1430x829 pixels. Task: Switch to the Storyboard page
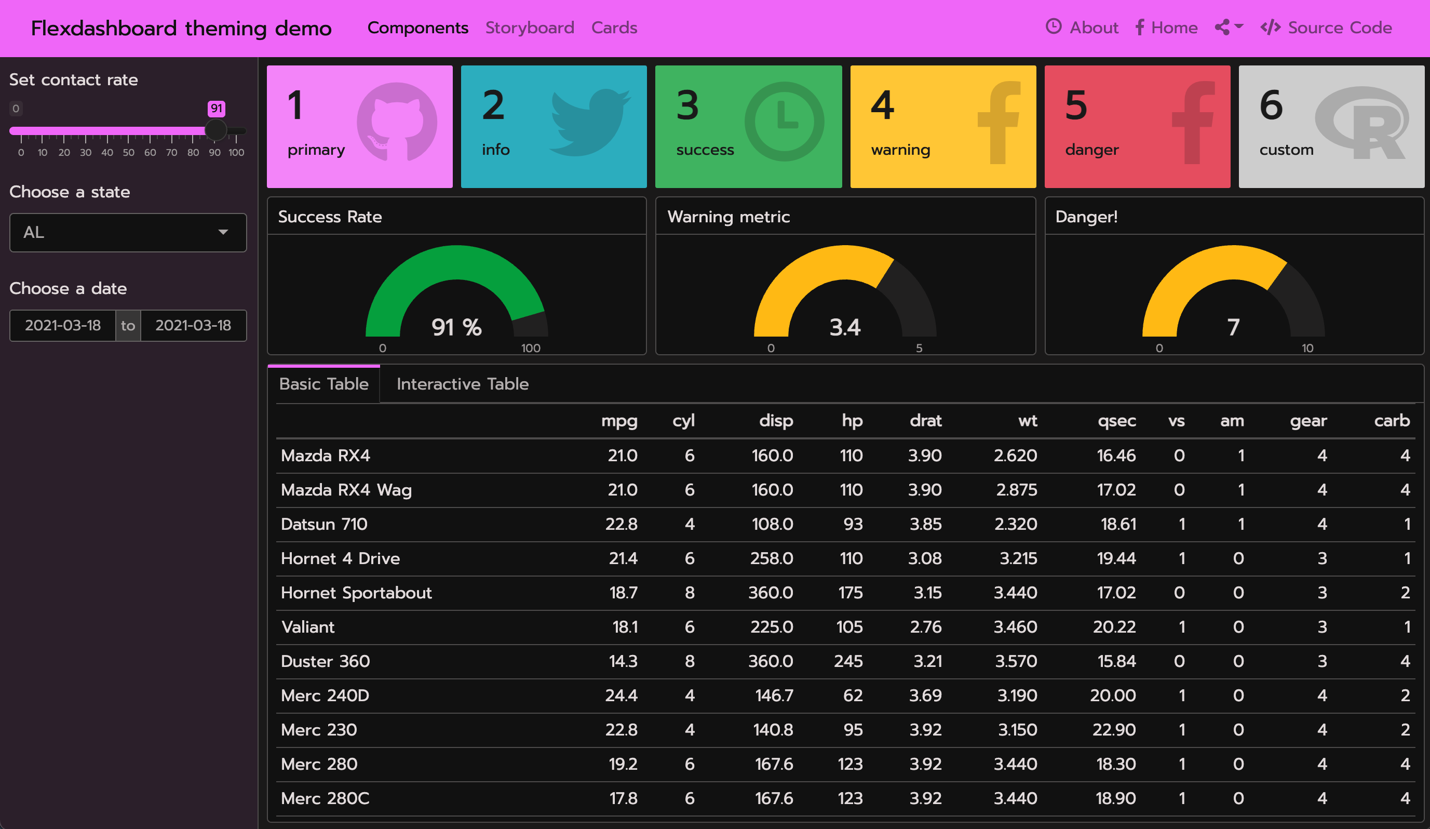point(530,27)
